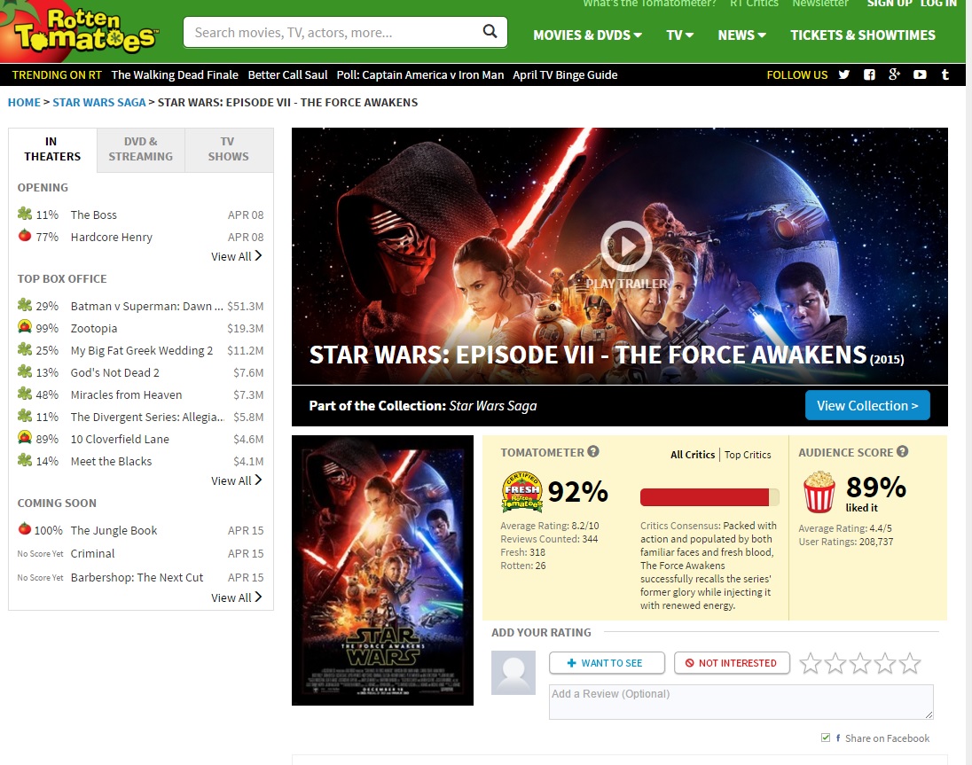Click certified icon beside 10 Cloverfield Lane
The width and height of the screenshot is (972, 765).
24,437
